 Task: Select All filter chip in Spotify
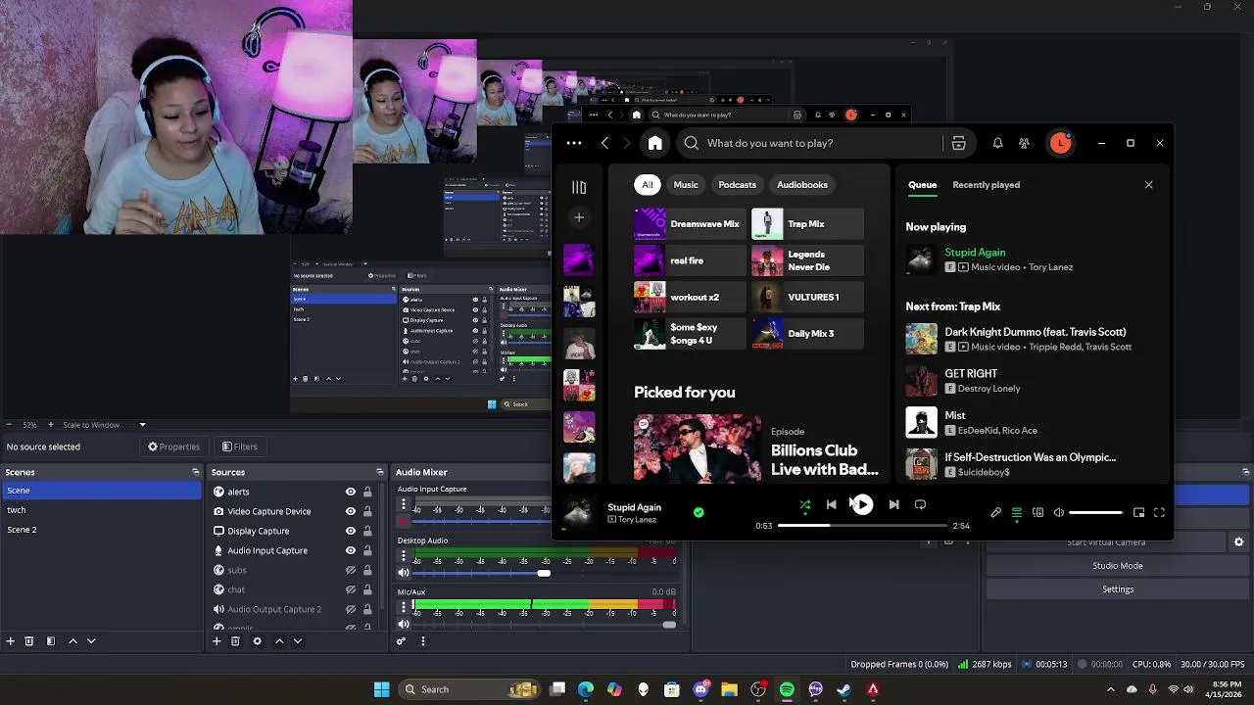647,184
